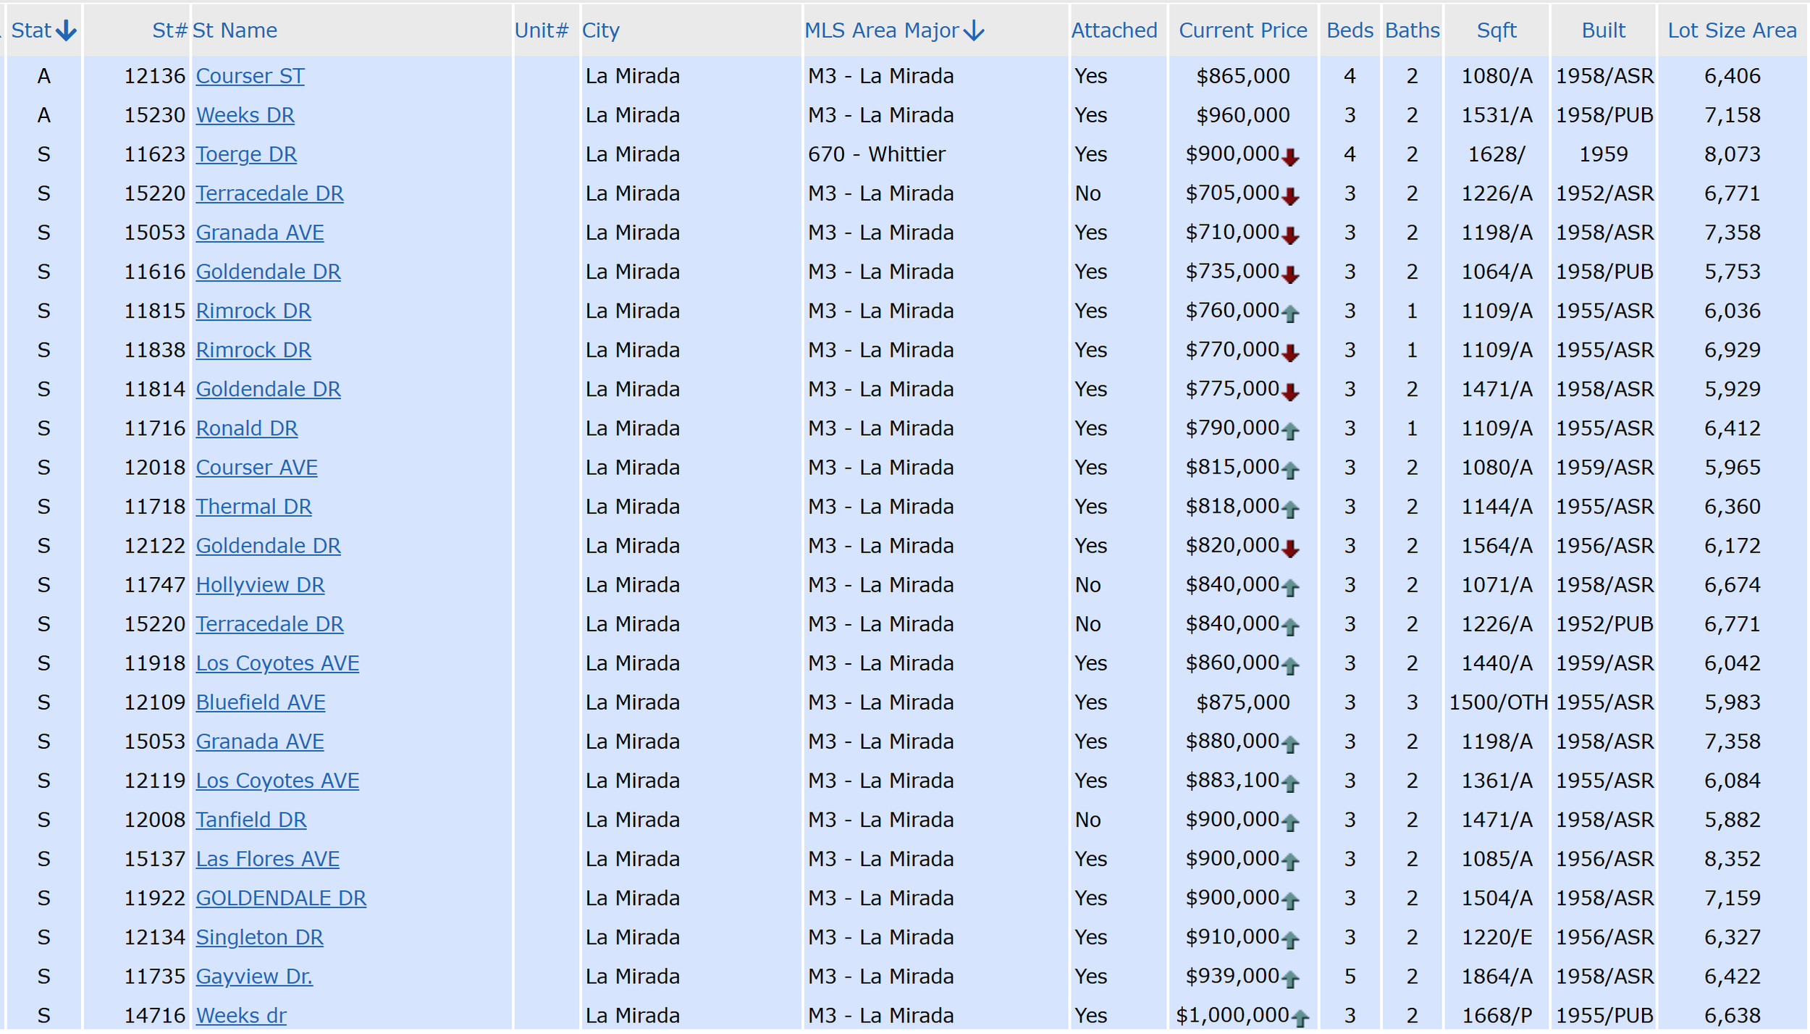Click green arrow next to $883,100 price
1810x1034 pixels.
coord(1290,783)
